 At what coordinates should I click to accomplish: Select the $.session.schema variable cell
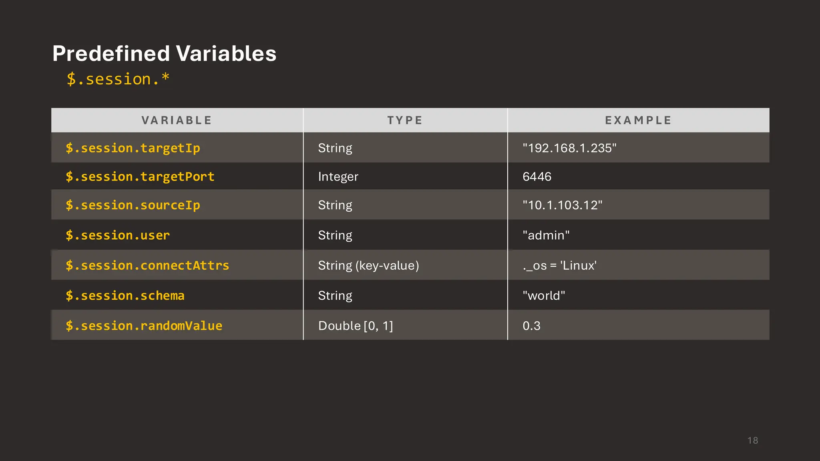coord(125,296)
